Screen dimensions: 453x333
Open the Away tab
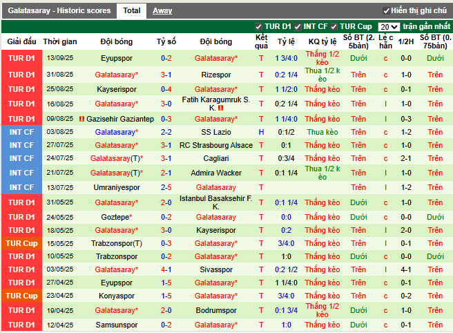click(x=162, y=10)
